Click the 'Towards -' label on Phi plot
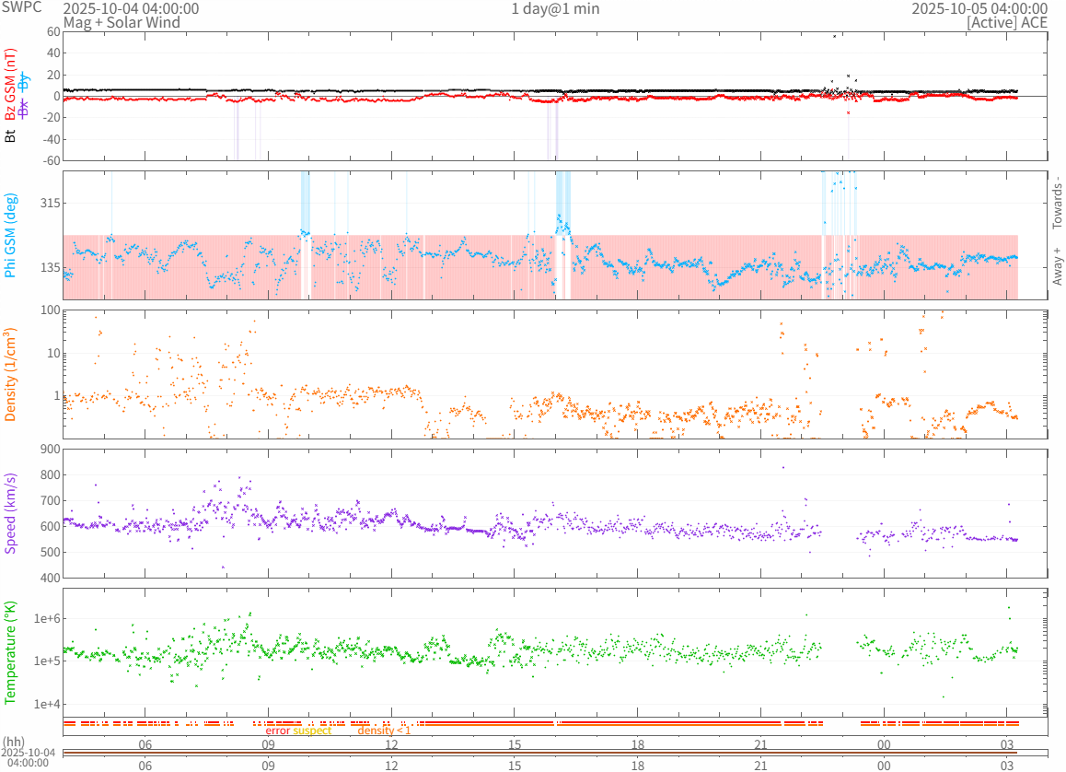 point(1057,202)
